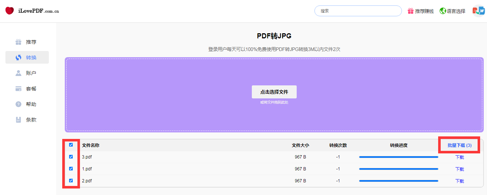487x195 pixels.
Task: Uncheck the checkbox for 2.pdf
Action: [x=71, y=181]
